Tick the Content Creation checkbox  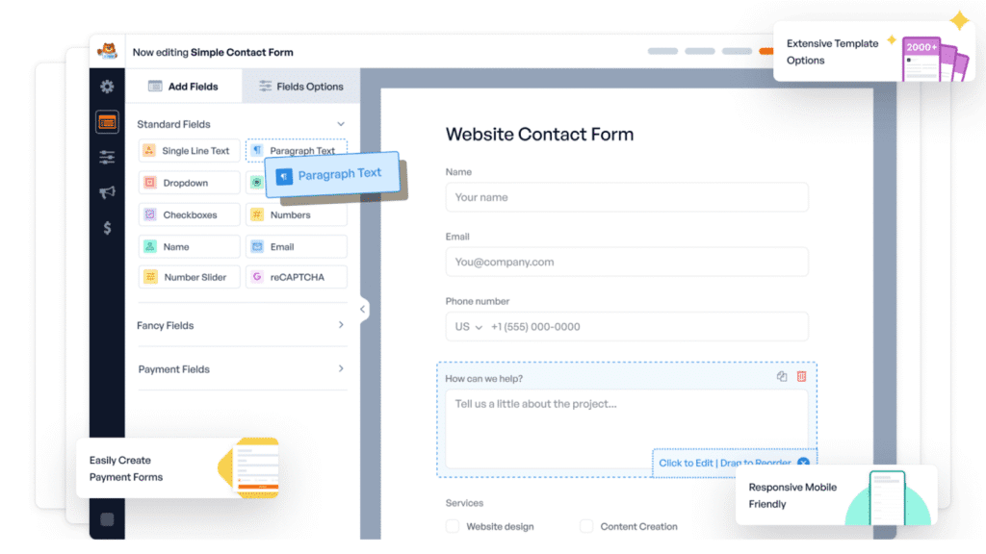coord(586,526)
